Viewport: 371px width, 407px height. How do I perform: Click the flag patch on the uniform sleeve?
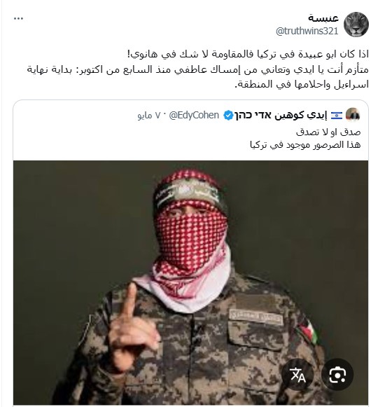tap(309, 330)
